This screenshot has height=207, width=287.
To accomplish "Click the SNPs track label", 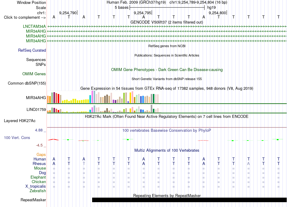I will tap(41, 64).
